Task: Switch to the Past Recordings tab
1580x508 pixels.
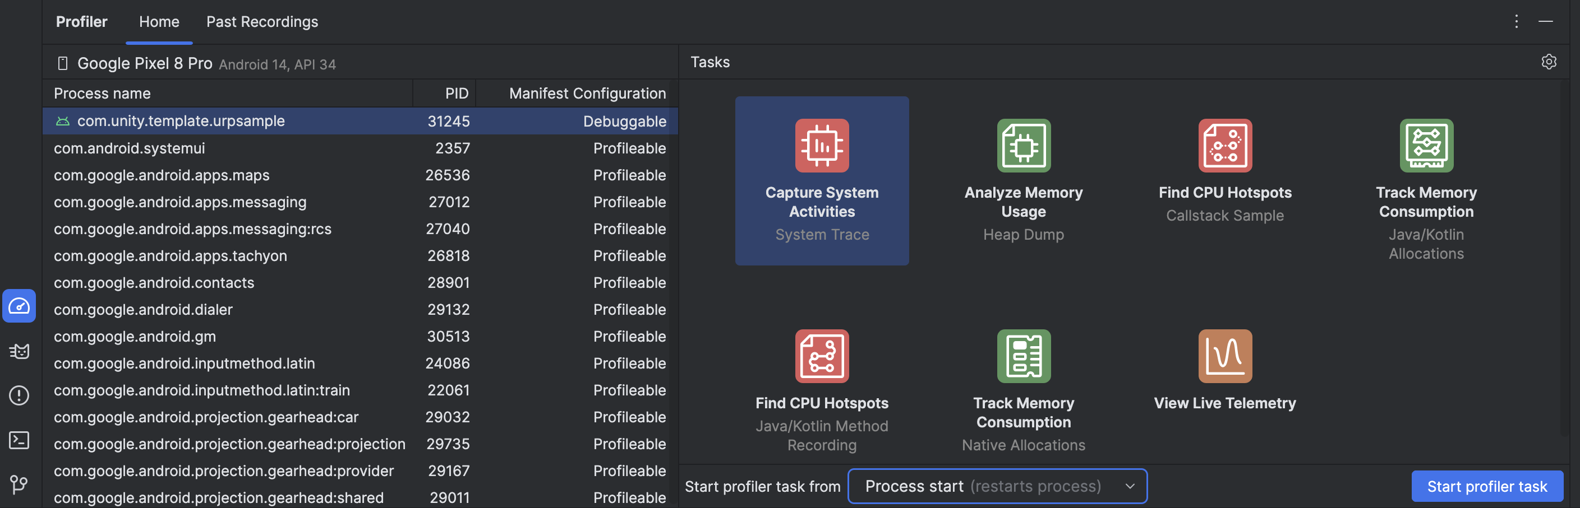Action: coord(262,21)
